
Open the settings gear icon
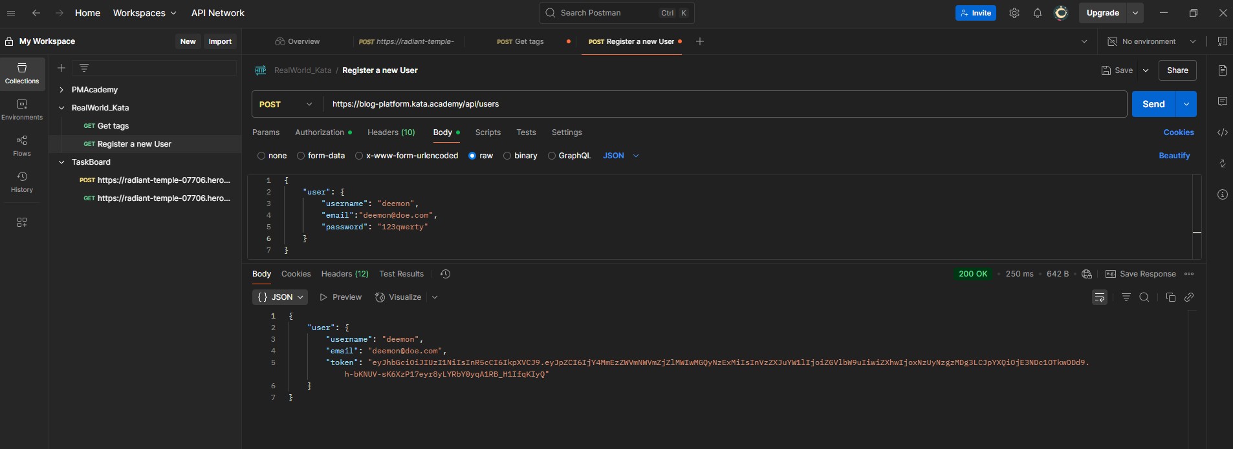tap(1014, 13)
